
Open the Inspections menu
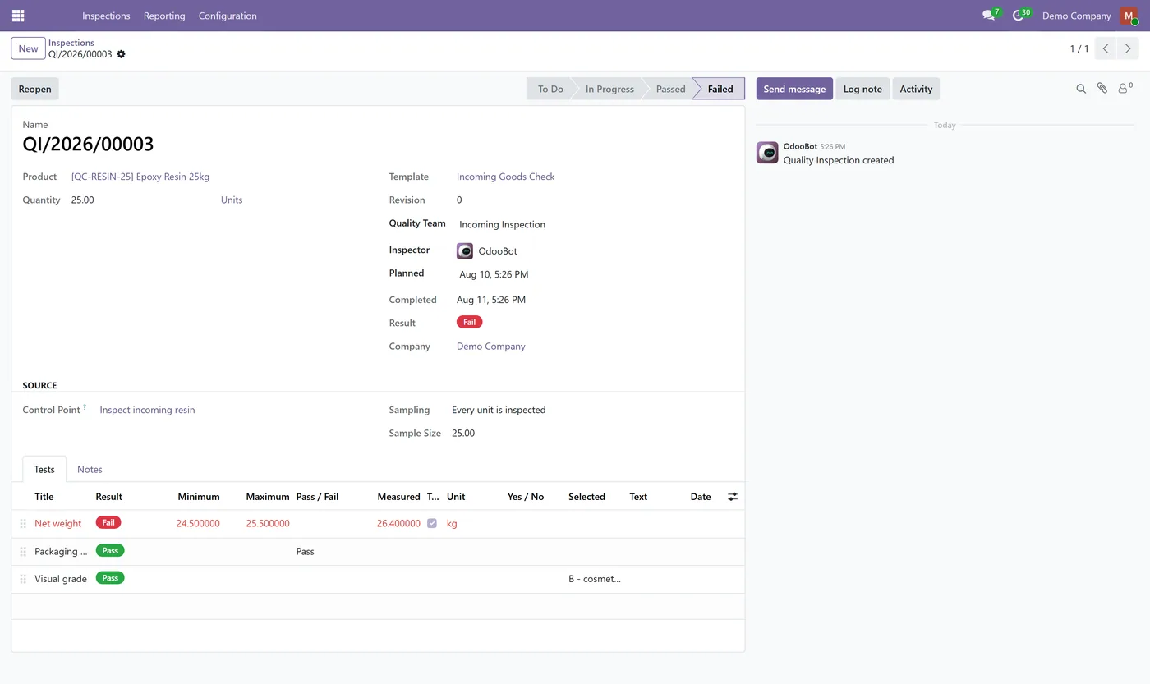pyautogui.click(x=106, y=16)
